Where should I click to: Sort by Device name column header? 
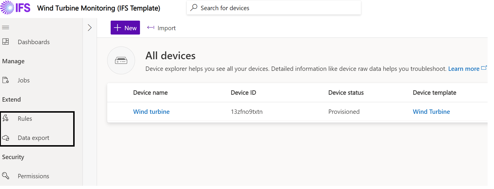click(150, 93)
